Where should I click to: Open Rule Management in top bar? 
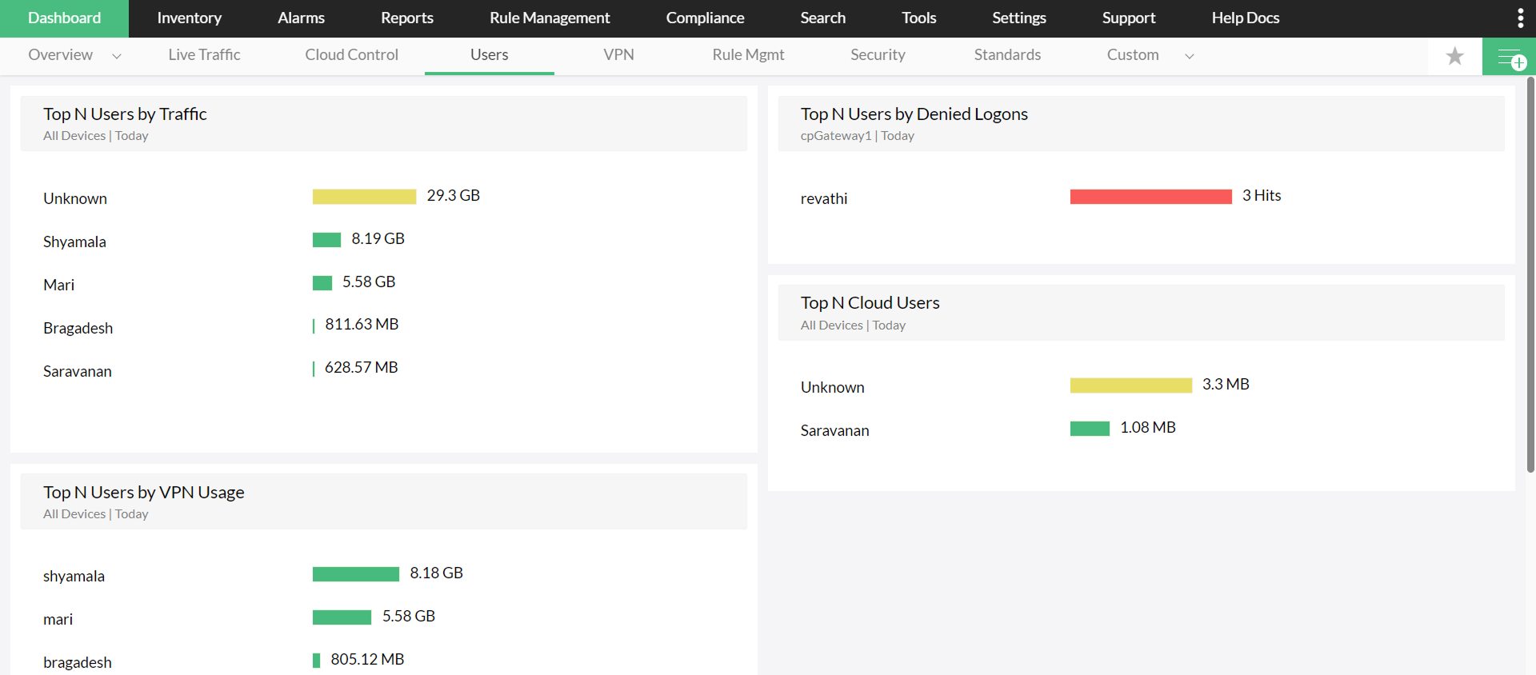coord(550,18)
